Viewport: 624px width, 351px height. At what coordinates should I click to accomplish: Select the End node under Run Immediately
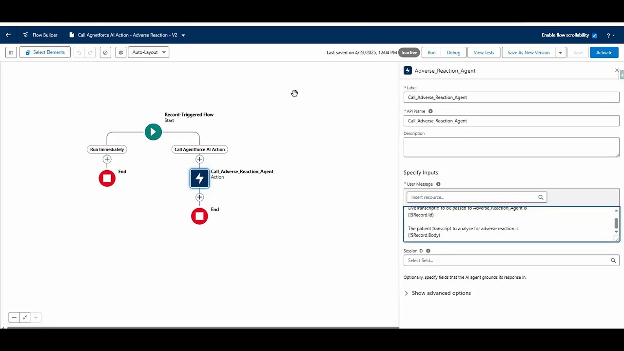coord(107,178)
